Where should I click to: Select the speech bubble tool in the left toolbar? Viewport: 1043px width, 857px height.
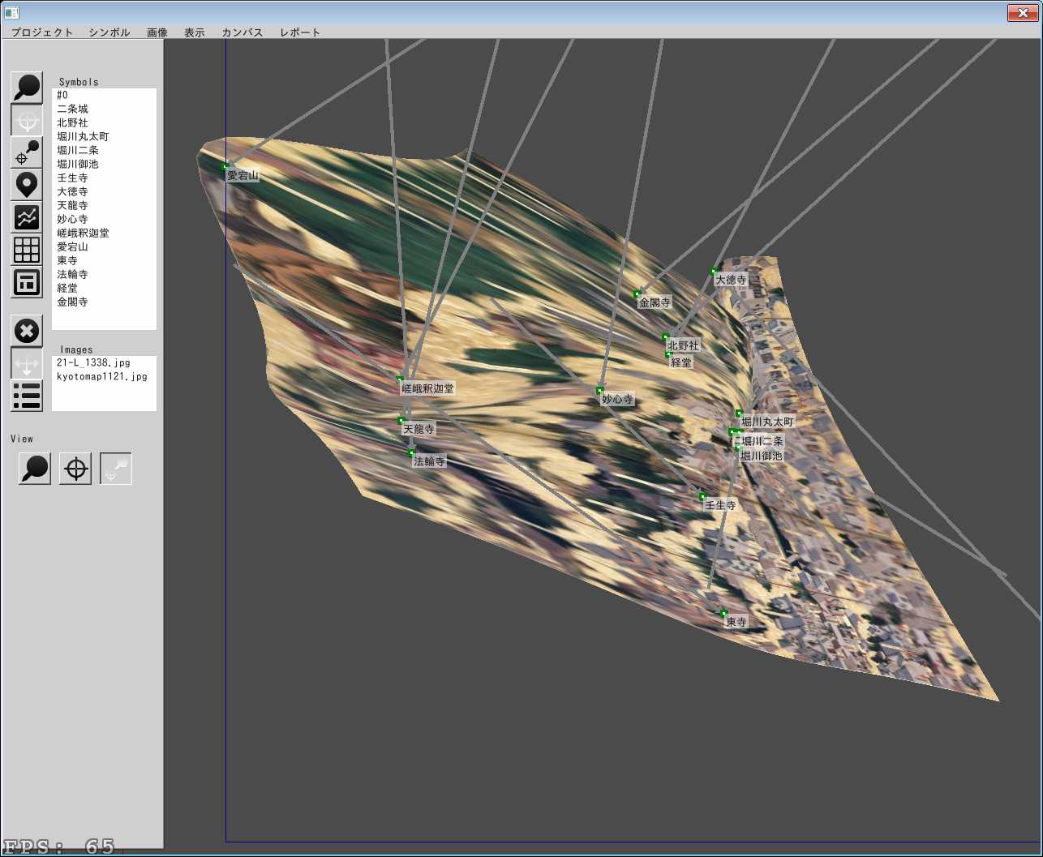click(27, 88)
